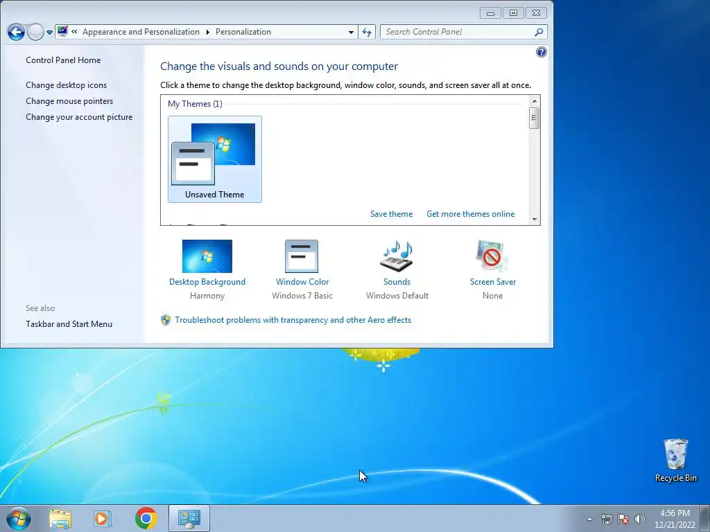Click the Harmony label under Desktop Background
This screenshot has height=532, width=710.
click(x=207, y=295)
